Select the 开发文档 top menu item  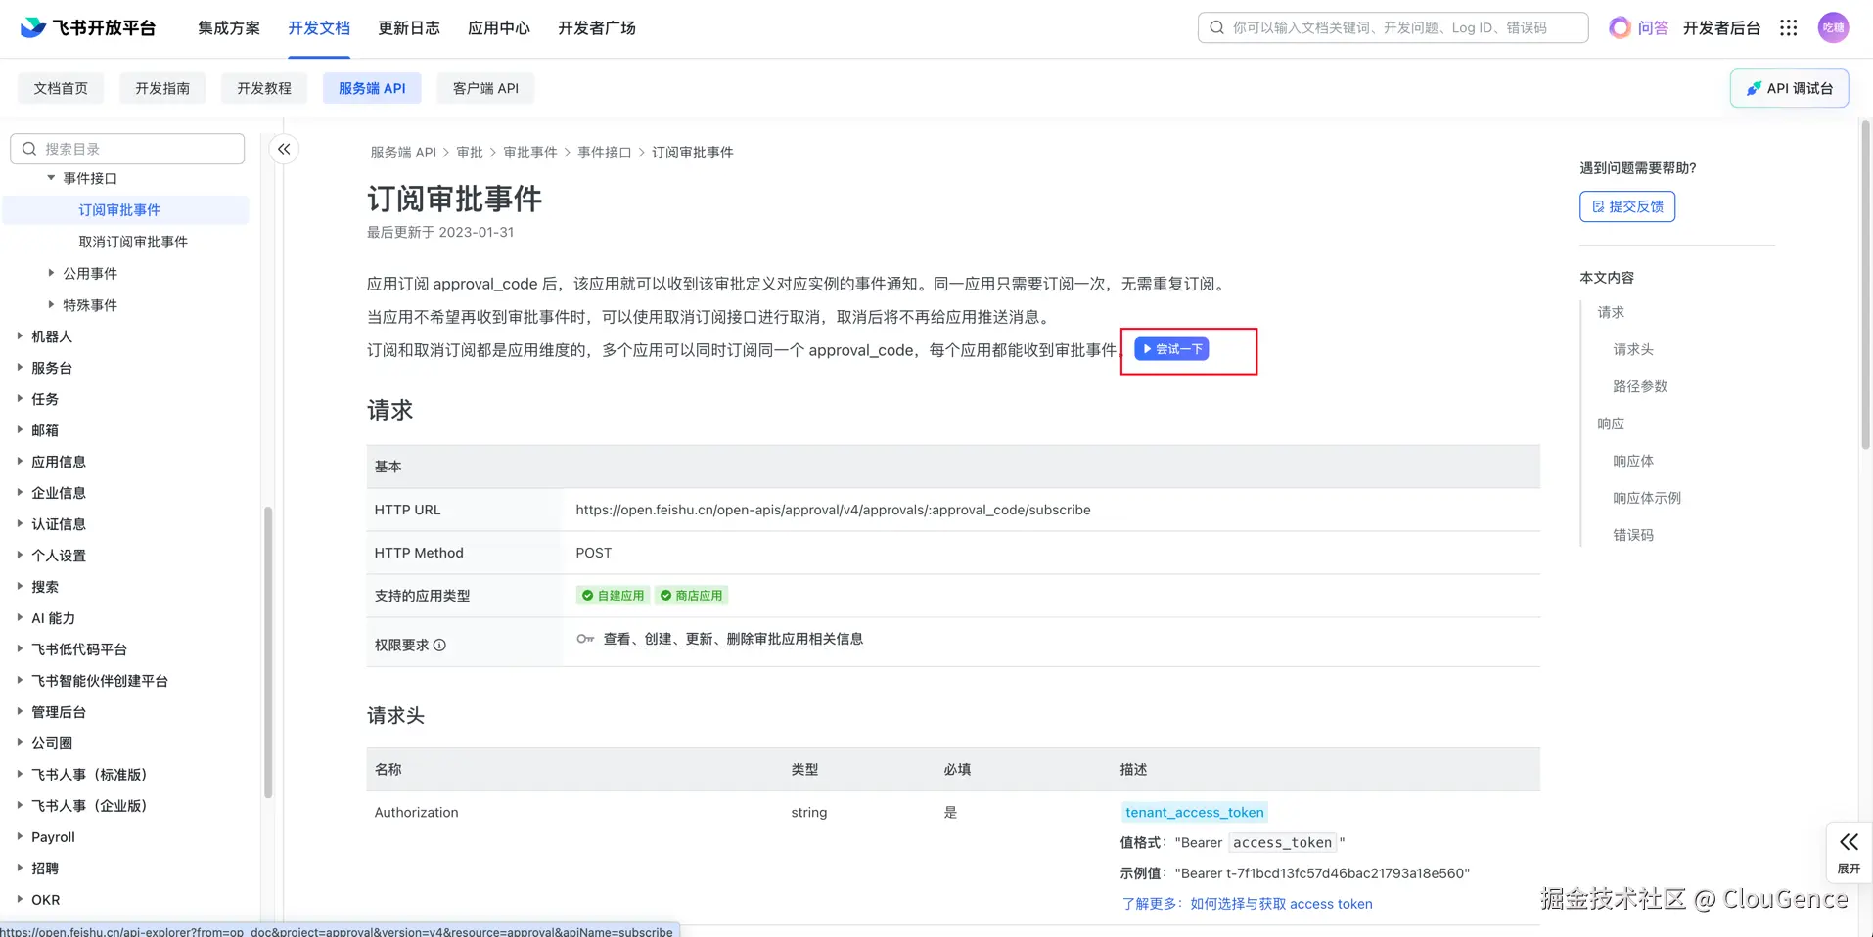pyautogui.click(x=319, y=27)
